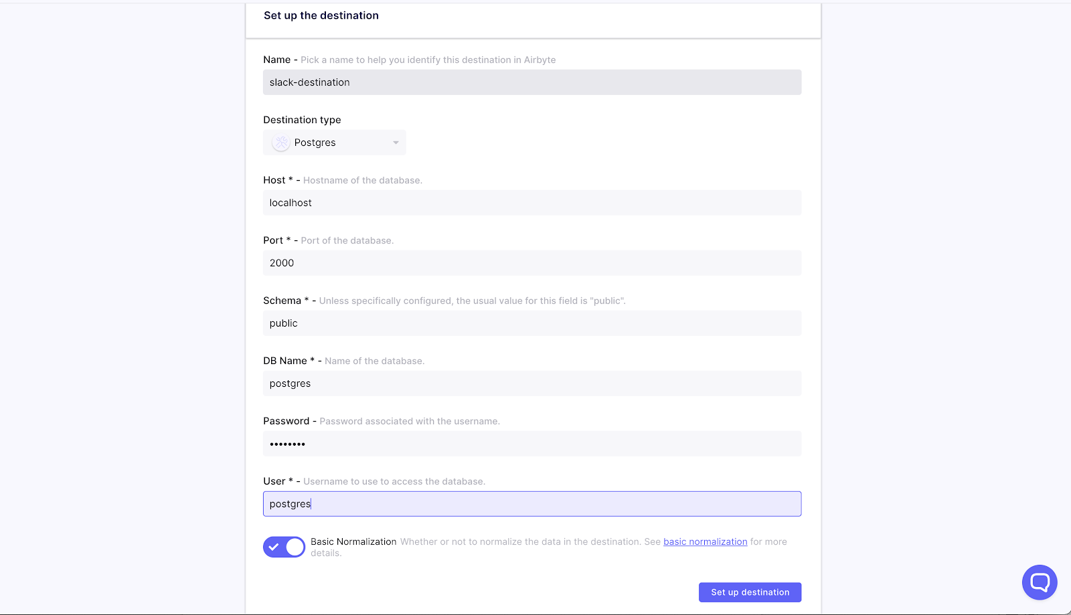Click the Password hint description
The image size is (1071, 615).
pyautogui.click(x=409, y=420)
